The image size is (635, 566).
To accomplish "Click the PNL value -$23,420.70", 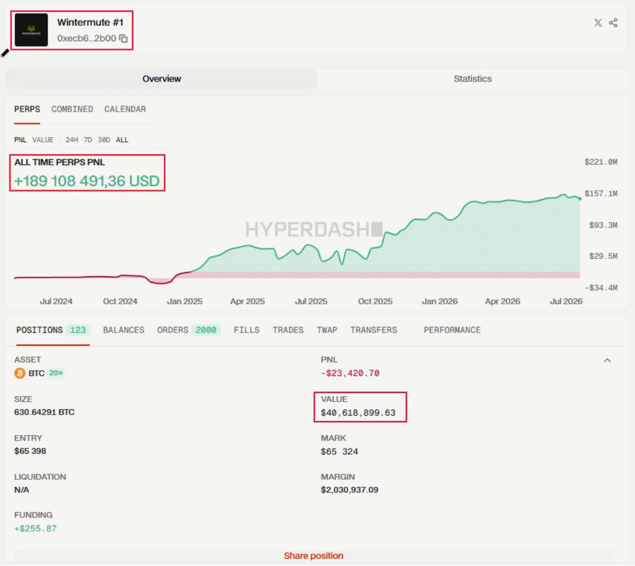I will pyautogui.click(x=350, y=373).
